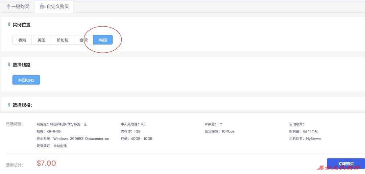Viewport: 365px width, 174px height.
Task: Click the 已选配置 label
Action: click(x=15, y=124)
